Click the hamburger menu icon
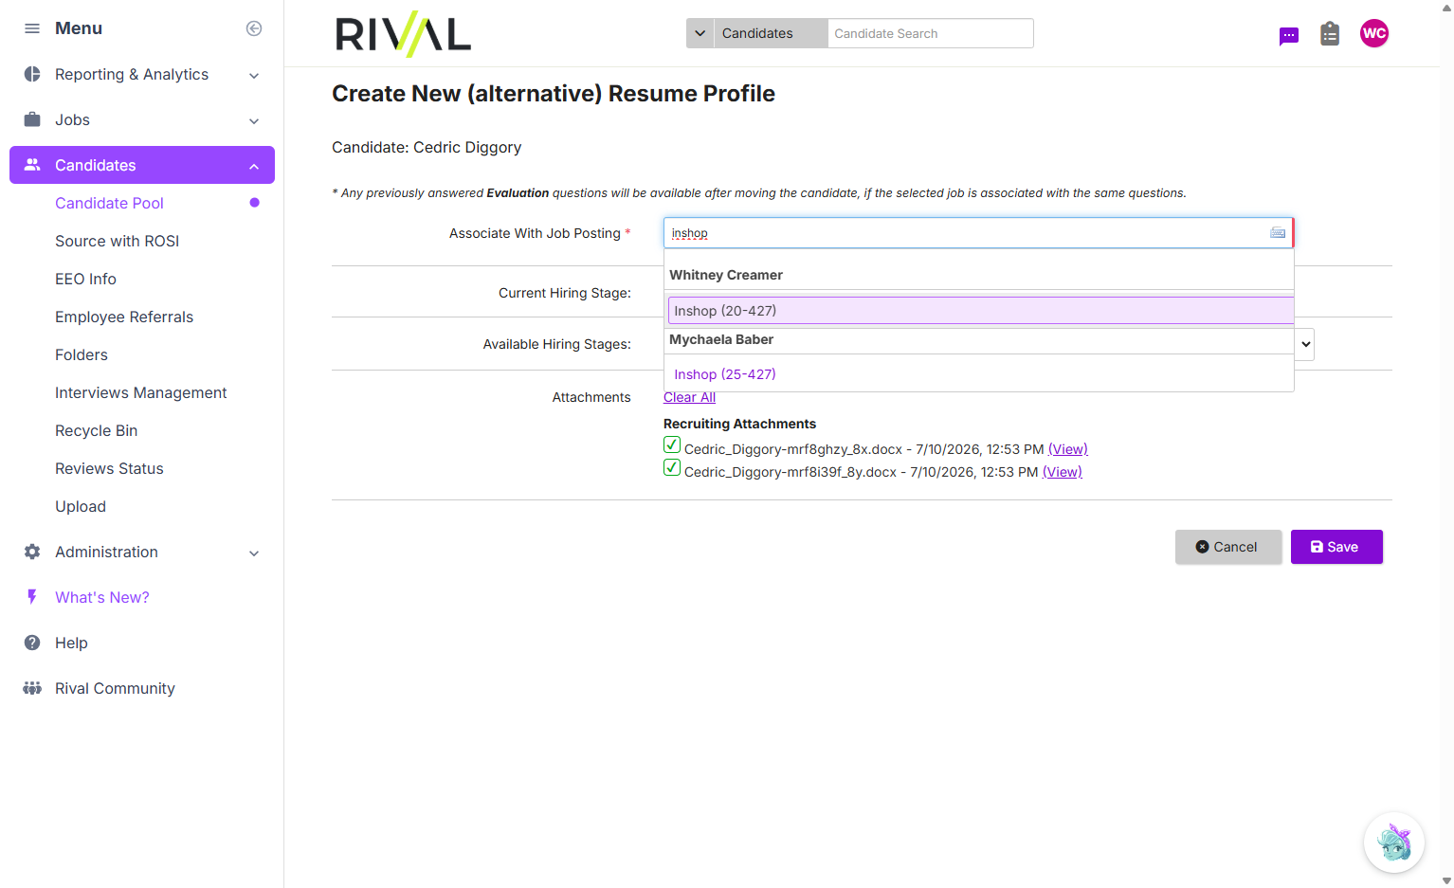 pyautogui.click(x=32, y=28)
